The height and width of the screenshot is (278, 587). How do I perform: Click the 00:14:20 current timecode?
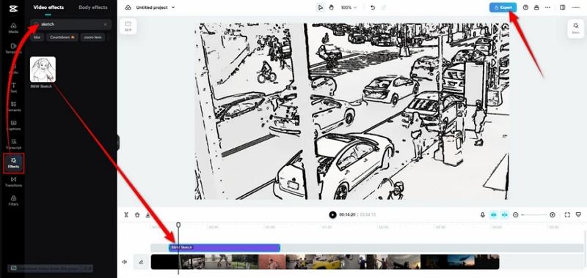tap(347, 214)
